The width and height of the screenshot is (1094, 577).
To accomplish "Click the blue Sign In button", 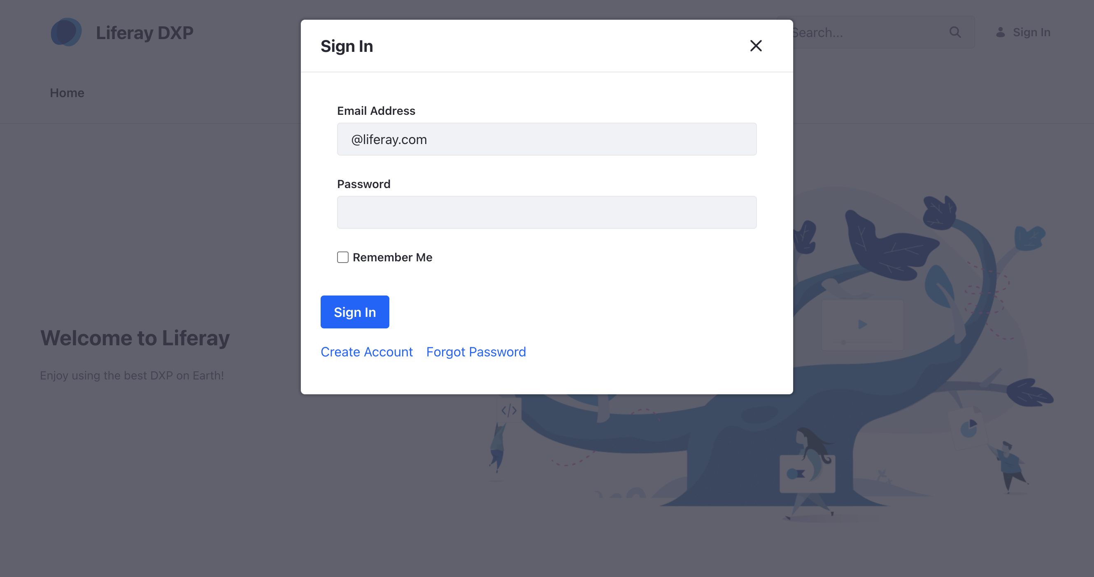I will [354, 312].
